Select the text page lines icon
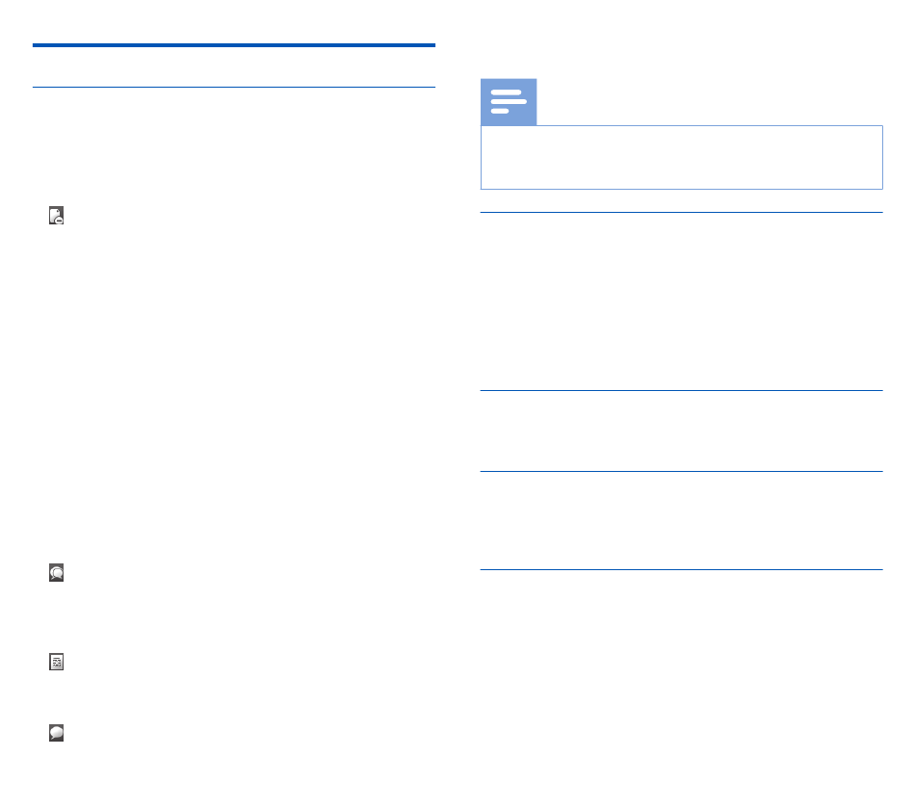 56,662
